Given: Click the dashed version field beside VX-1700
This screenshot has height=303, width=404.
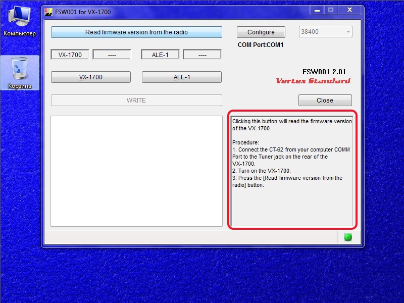Looking at the screenshot, I should (x=112, y=55).
